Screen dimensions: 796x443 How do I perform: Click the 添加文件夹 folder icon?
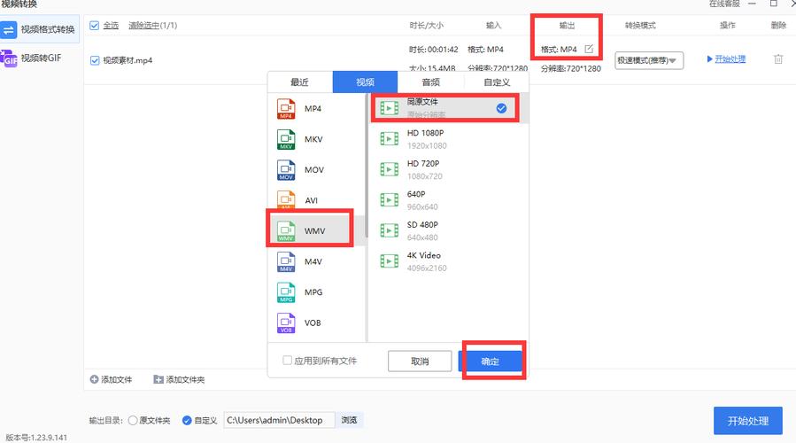(158, 379)
